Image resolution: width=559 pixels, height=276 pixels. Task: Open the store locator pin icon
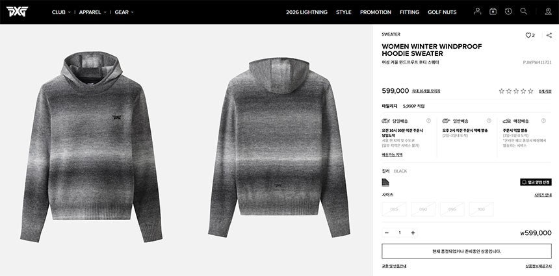549,12
